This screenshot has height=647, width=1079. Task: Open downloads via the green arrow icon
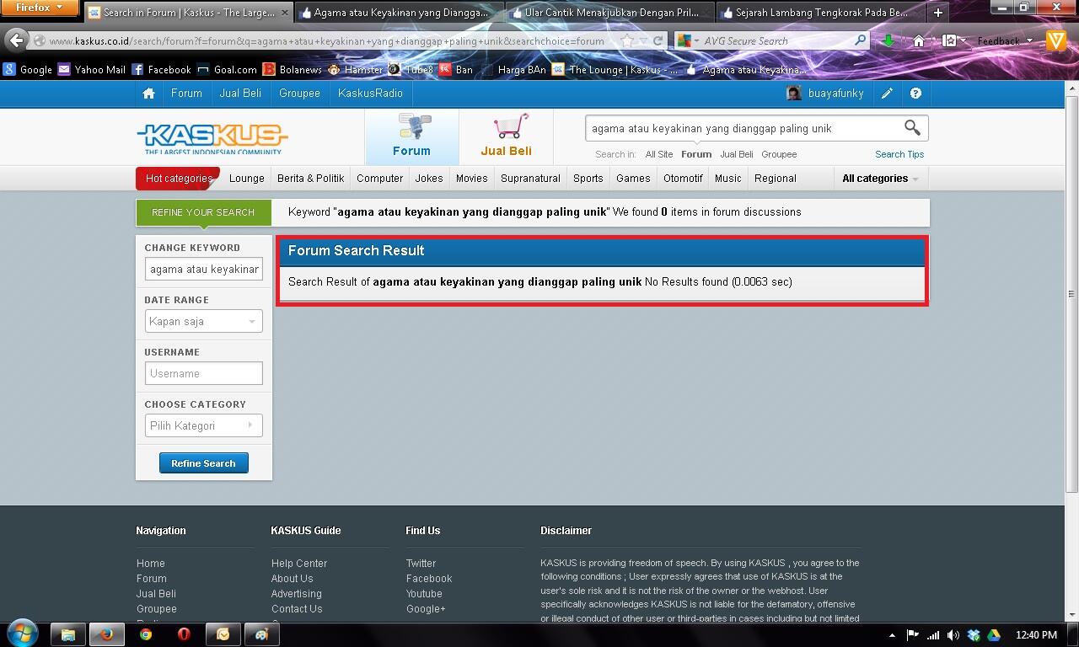point(888,40)
